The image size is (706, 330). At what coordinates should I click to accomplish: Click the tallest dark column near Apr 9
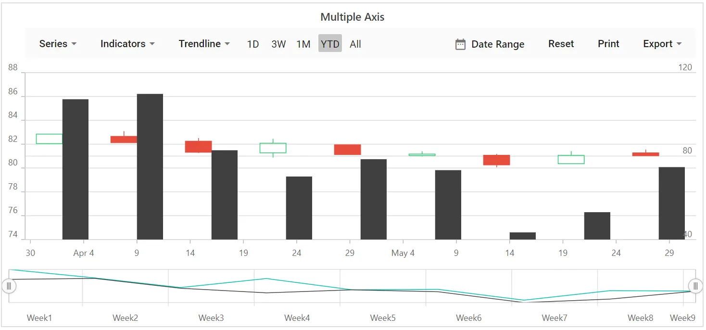pos(150,166)
